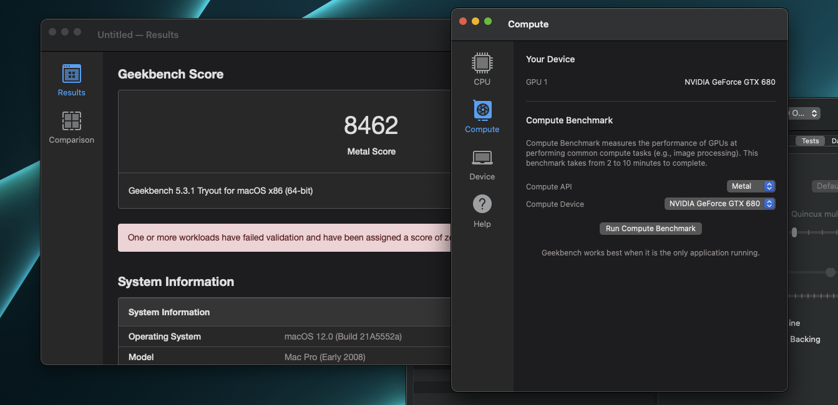Click the dimmed Default button behind Compute window

coord(825,186)
